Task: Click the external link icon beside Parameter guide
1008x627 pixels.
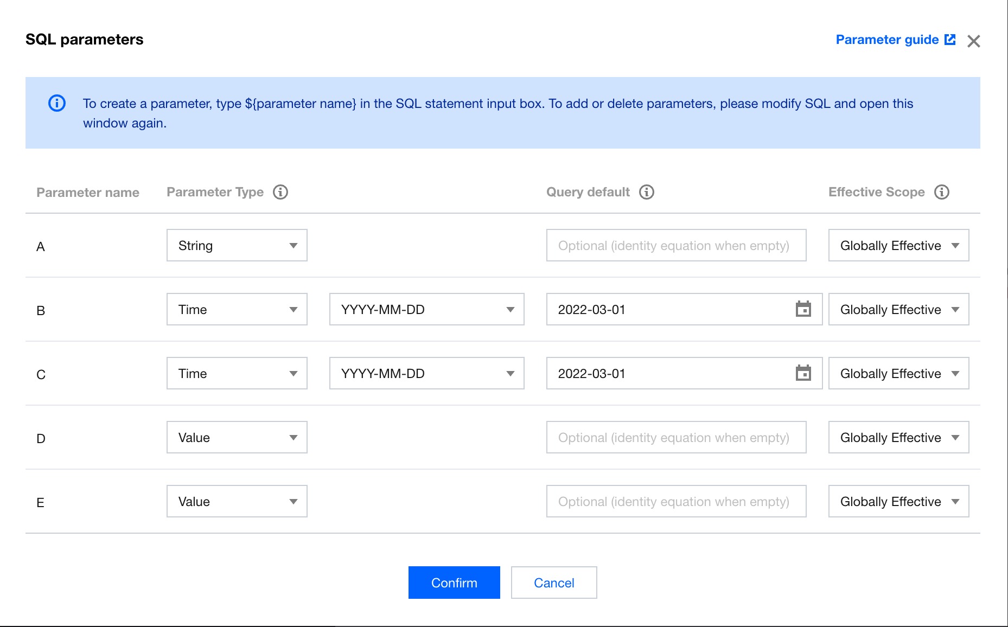Action: 950,40
